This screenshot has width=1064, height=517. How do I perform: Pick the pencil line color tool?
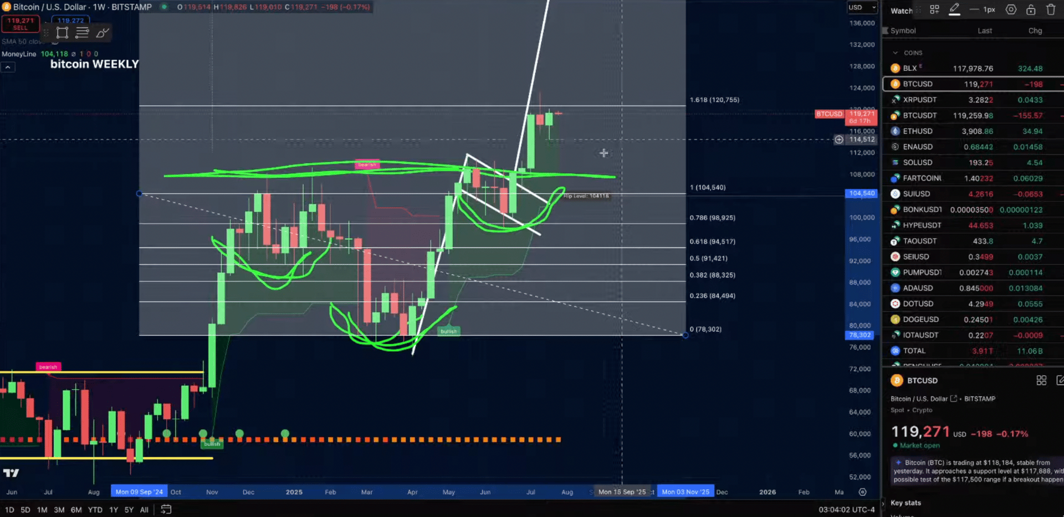[954, 9]
